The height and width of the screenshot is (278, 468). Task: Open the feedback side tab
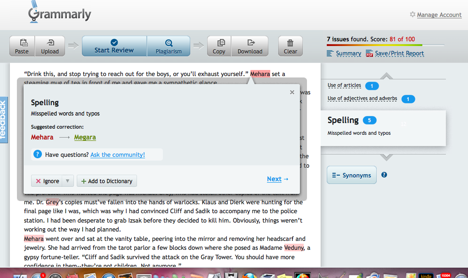(4, 120)
